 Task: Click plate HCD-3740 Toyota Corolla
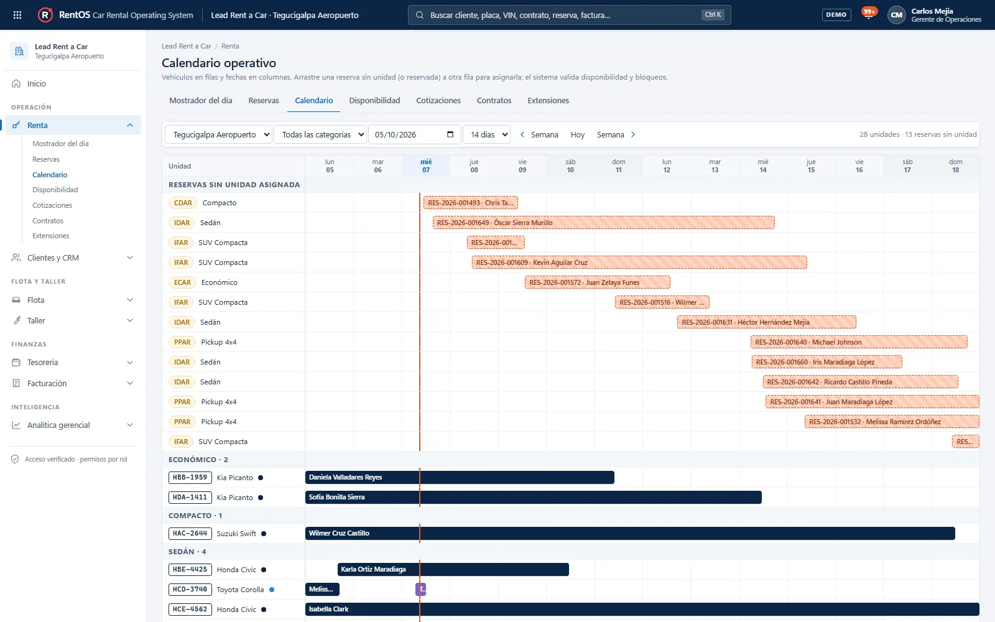click(190, 590)
